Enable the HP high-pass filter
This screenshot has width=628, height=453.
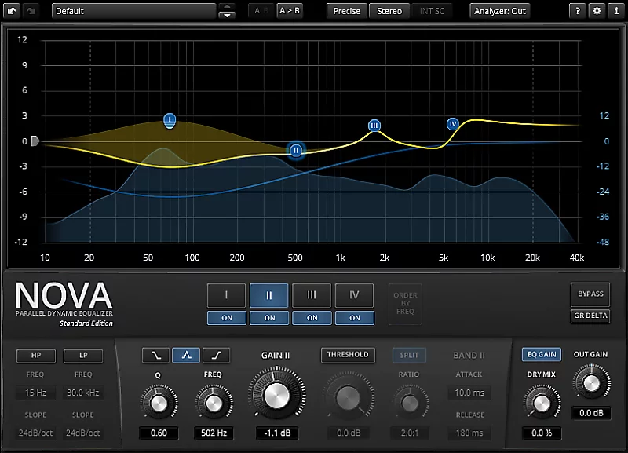click(x=36, y=356)
